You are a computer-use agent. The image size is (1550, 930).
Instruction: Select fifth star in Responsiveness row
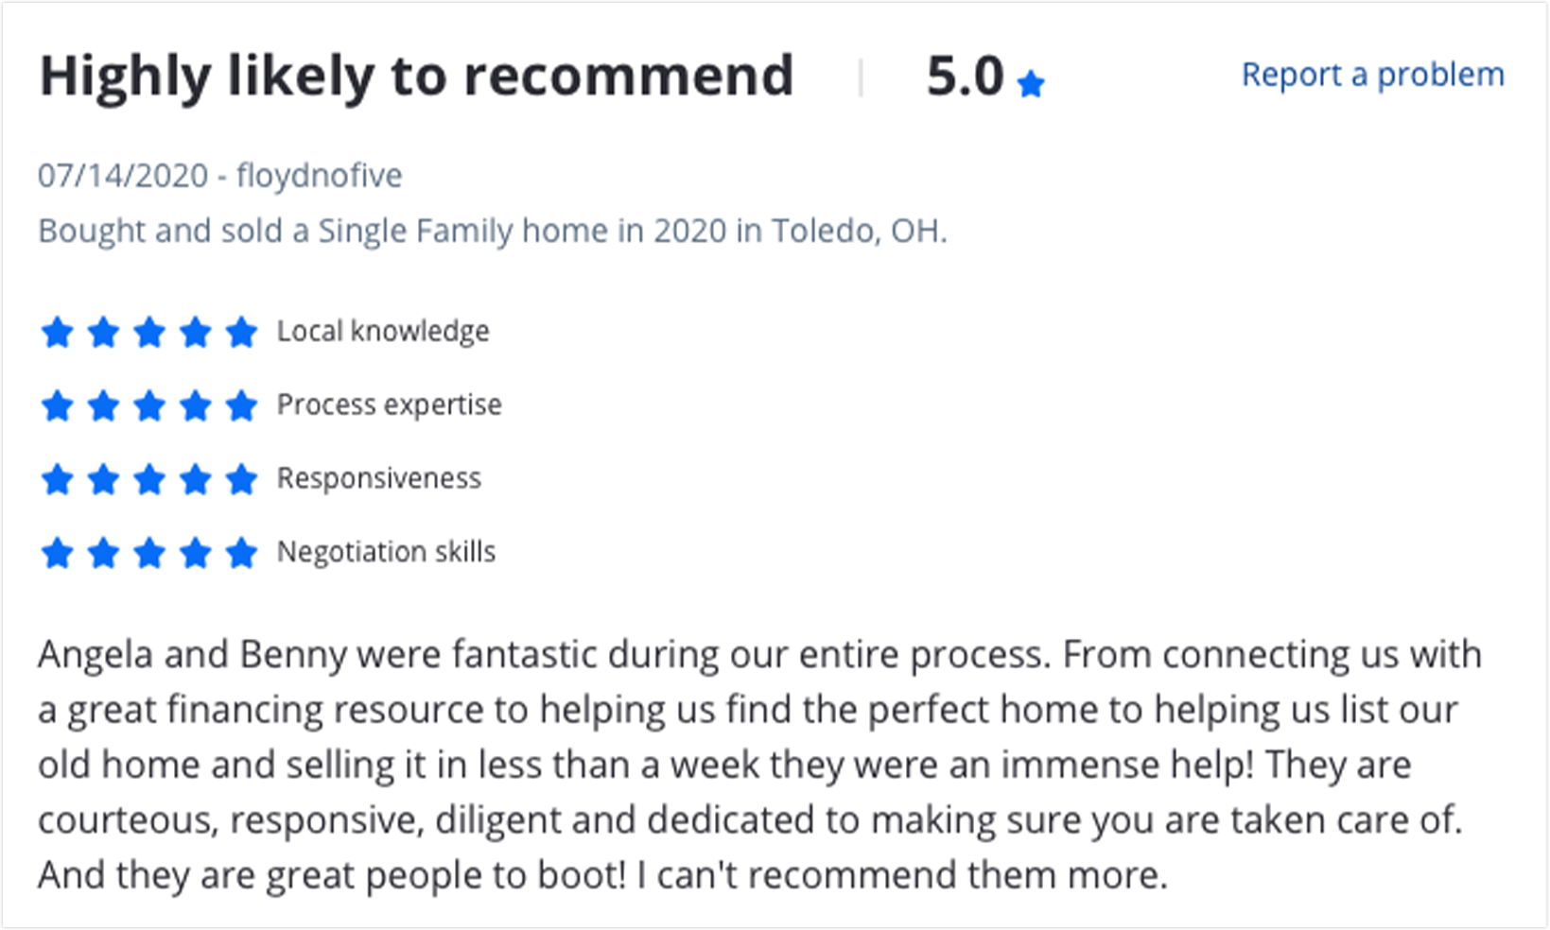[x=241, y=479]
